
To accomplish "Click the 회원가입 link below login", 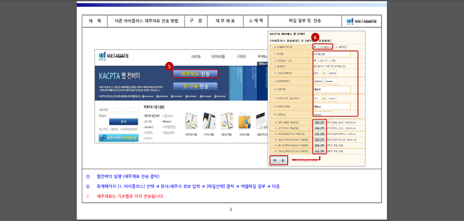I will tap(115, 129).
